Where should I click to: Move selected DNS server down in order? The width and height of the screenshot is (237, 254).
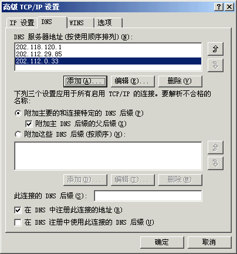215,65
